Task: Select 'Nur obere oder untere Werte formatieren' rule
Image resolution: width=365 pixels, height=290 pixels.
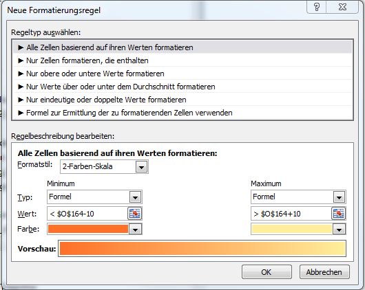Action: [x=182, y=74]
